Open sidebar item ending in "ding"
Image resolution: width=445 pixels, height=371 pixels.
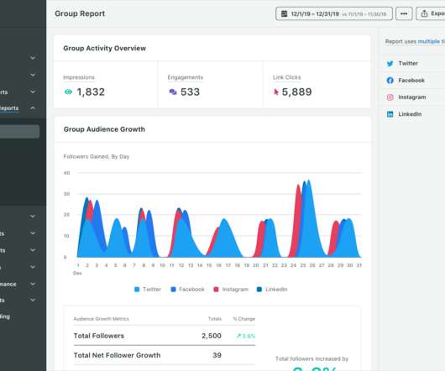click(x=5, y=316)
